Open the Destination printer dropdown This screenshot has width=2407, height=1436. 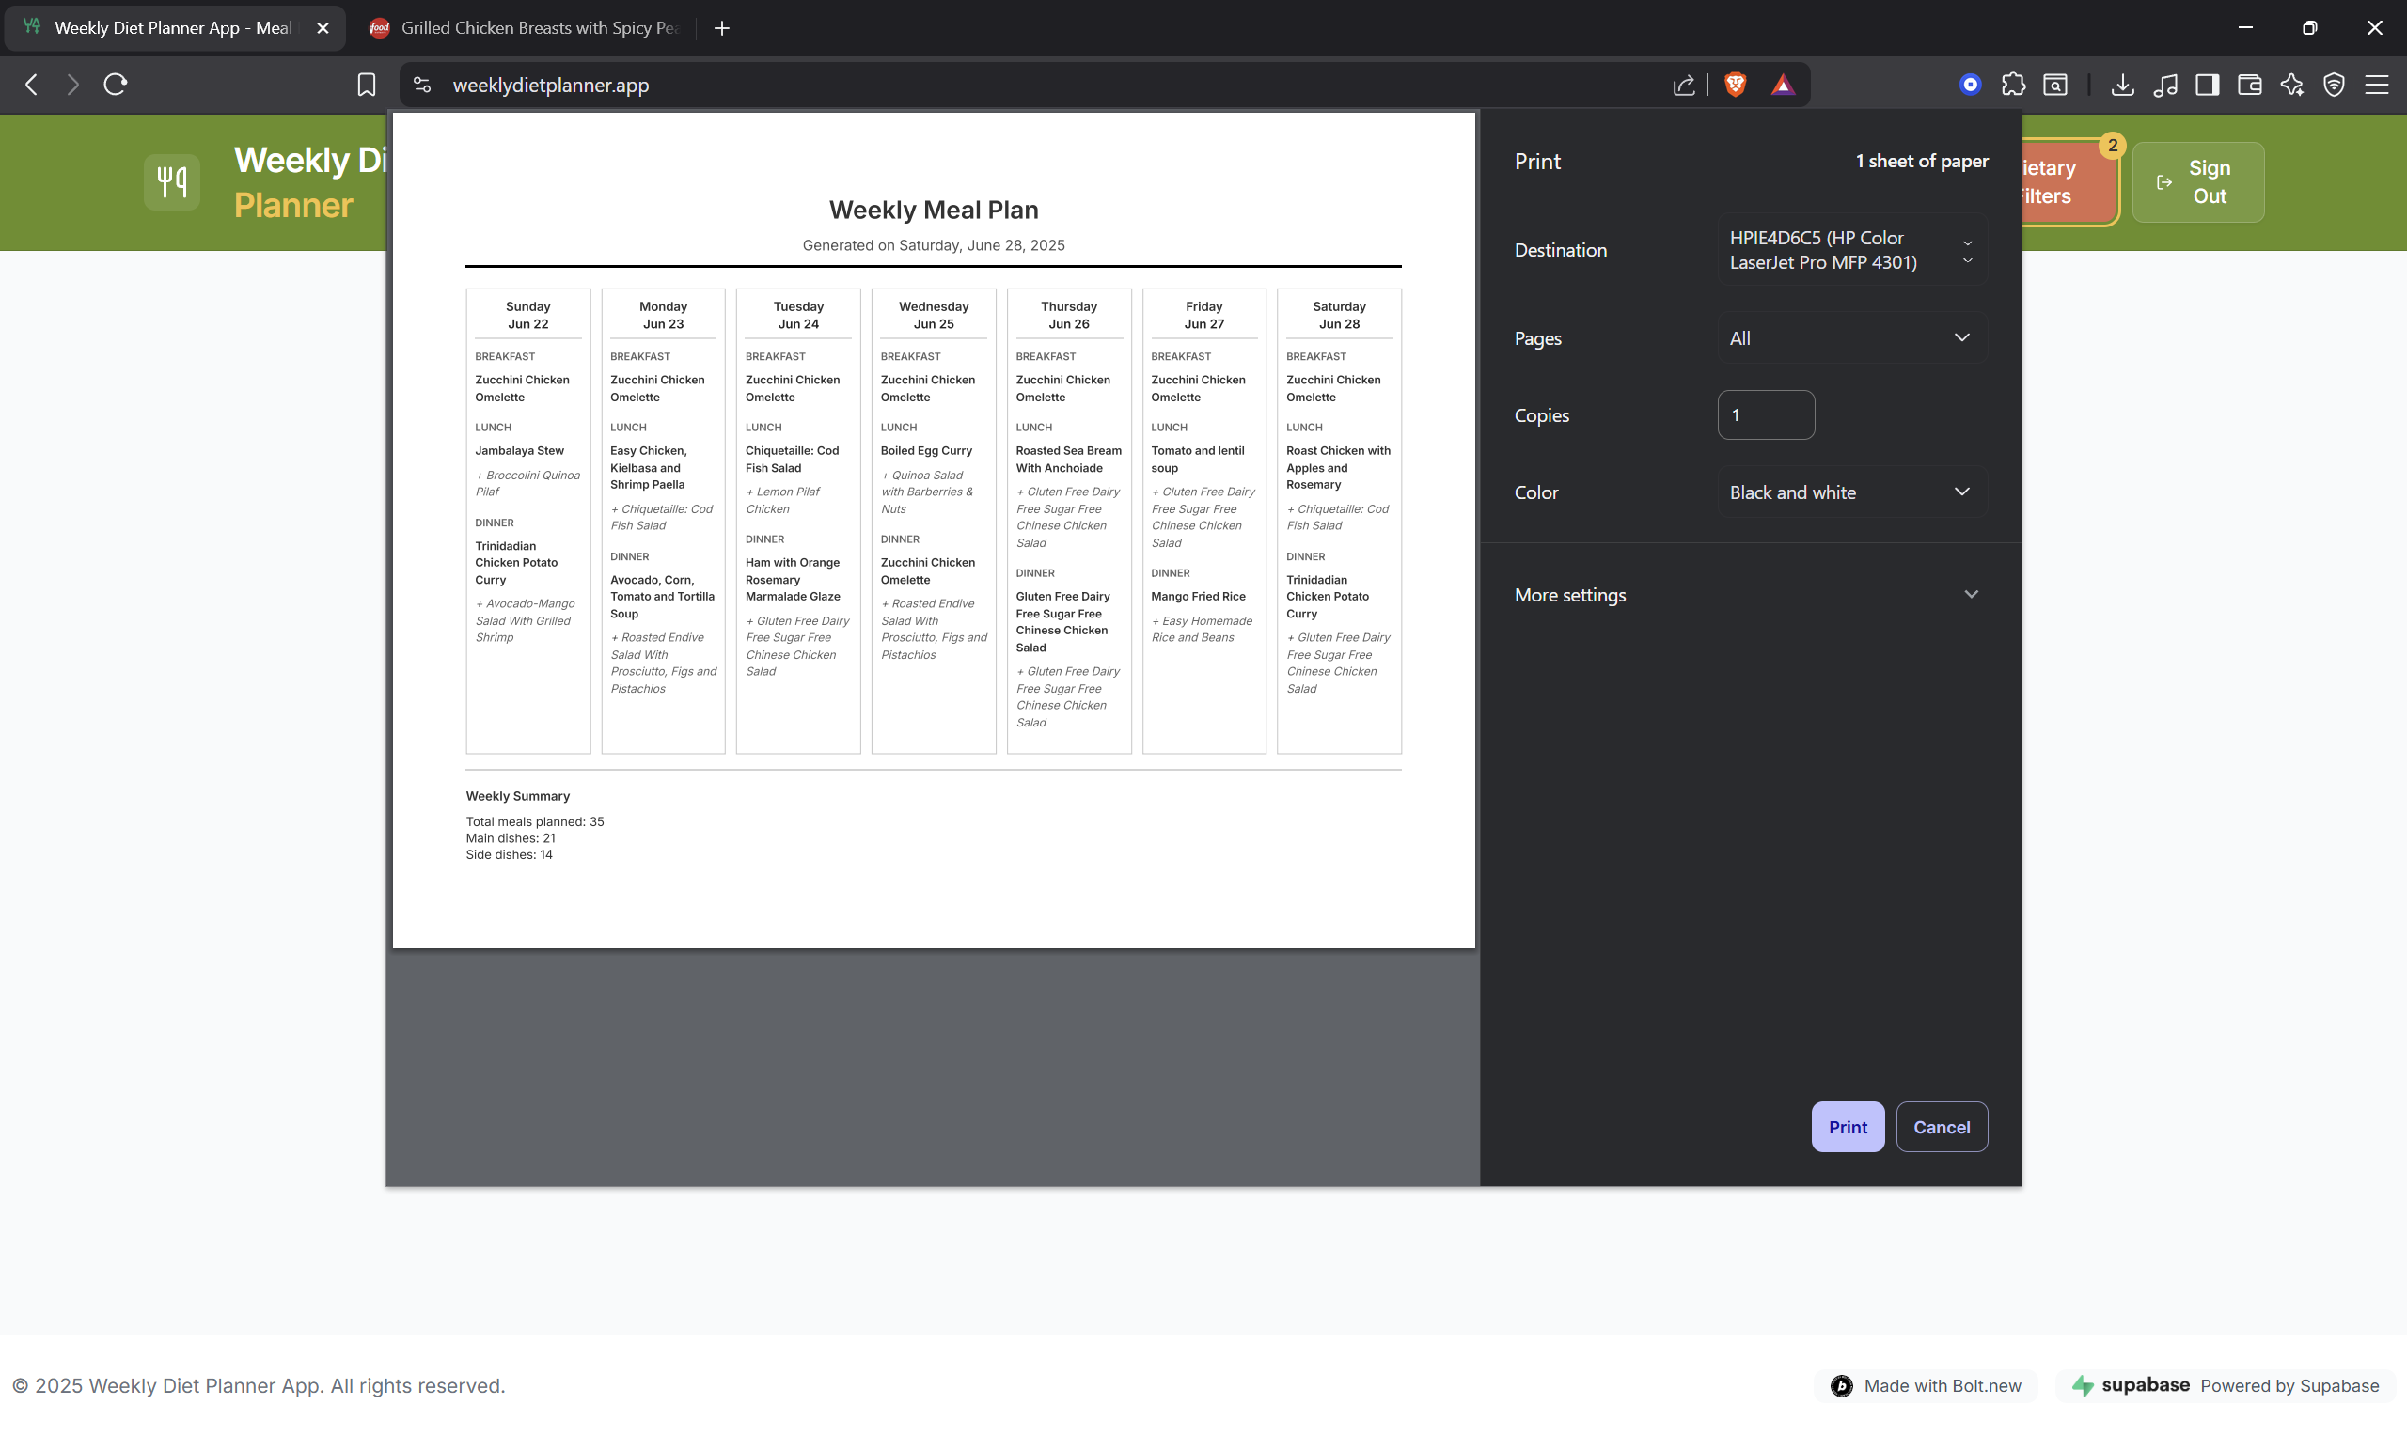pyautogui.click(x=1851, y=250)
